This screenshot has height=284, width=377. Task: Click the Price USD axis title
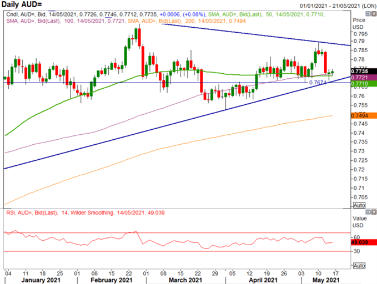point(359,23)
